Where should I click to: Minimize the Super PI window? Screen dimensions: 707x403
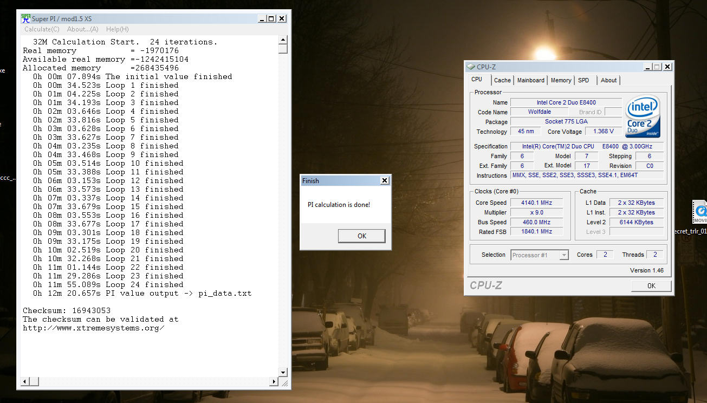tap(262, 18)
